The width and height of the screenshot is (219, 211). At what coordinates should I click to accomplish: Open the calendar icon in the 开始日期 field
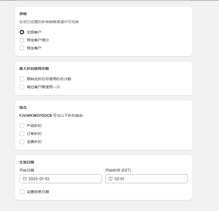click(x=24, y=179)
